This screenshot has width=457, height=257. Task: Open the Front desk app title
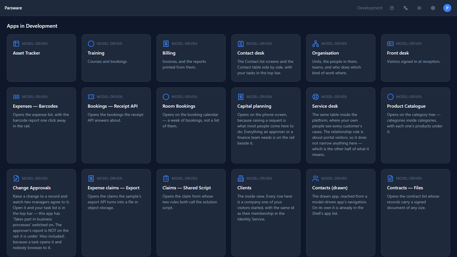point(398,53)
